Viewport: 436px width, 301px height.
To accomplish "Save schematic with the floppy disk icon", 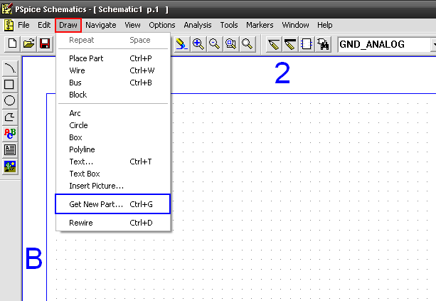I will 45,44.
